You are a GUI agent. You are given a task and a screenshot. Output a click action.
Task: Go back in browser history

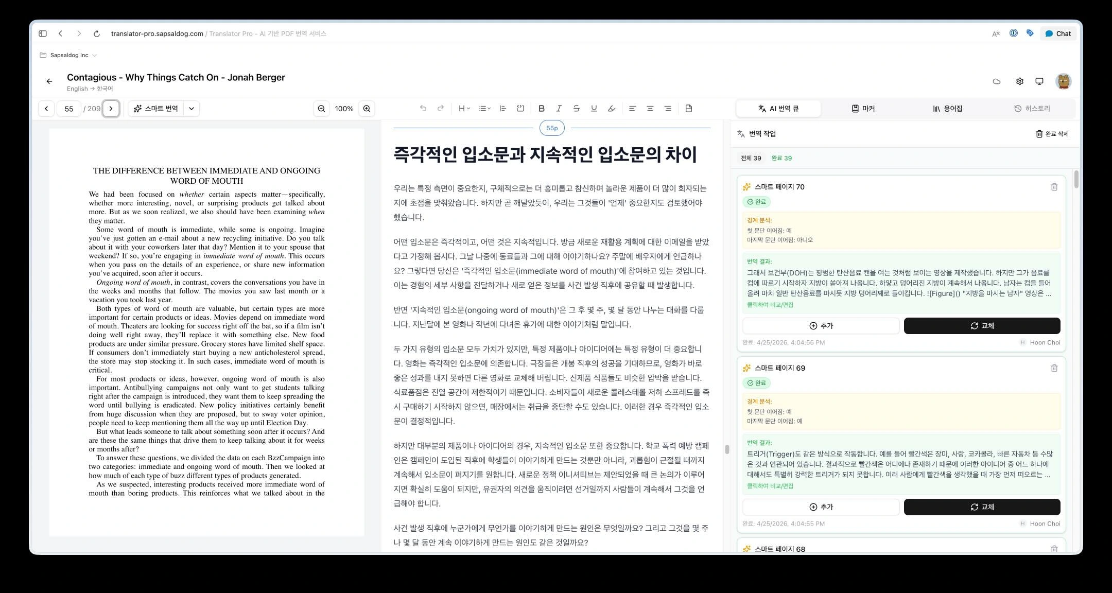click(61, 33)
